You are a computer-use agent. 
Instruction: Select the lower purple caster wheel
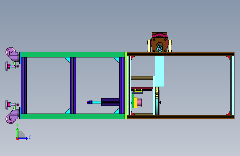[x=11, y=119]
